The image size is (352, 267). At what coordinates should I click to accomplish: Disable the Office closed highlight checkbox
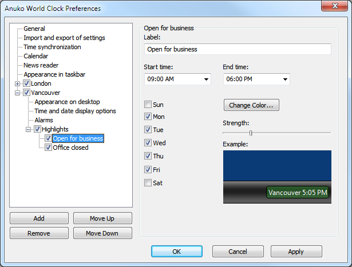49,148
